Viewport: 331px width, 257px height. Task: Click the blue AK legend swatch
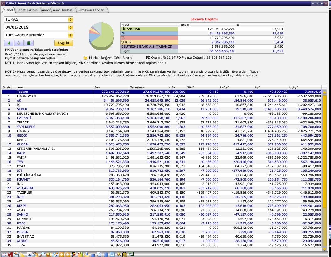149,34
